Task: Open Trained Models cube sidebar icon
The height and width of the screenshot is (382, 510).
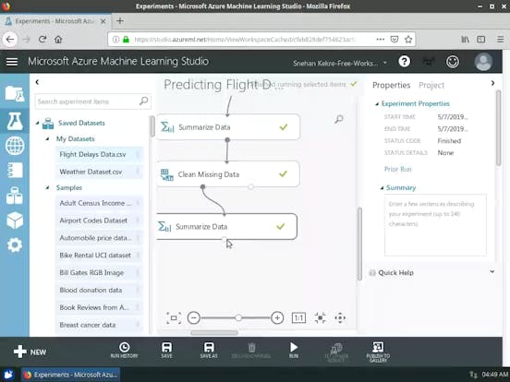Action: point(15,221)
